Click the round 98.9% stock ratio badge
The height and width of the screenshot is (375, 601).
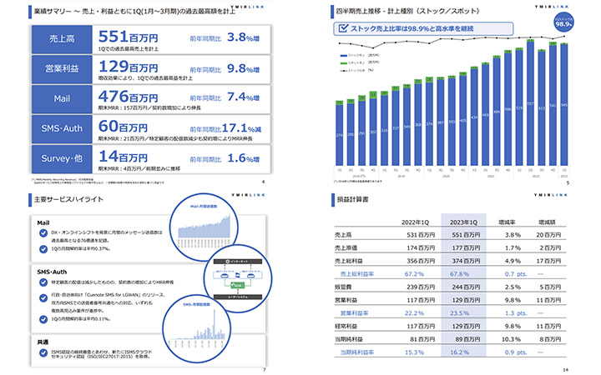point(563,22)
